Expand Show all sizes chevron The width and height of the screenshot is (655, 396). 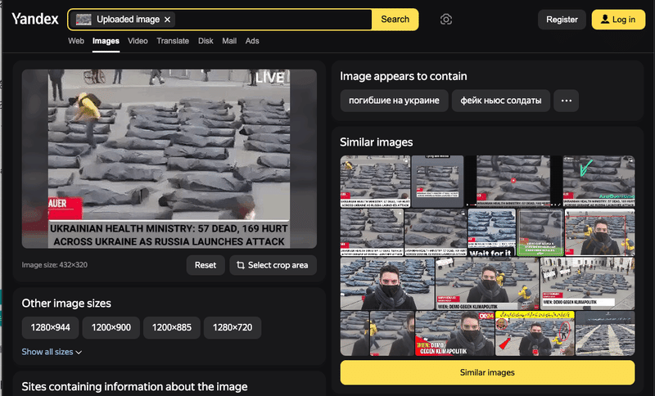tap(79, 352)
